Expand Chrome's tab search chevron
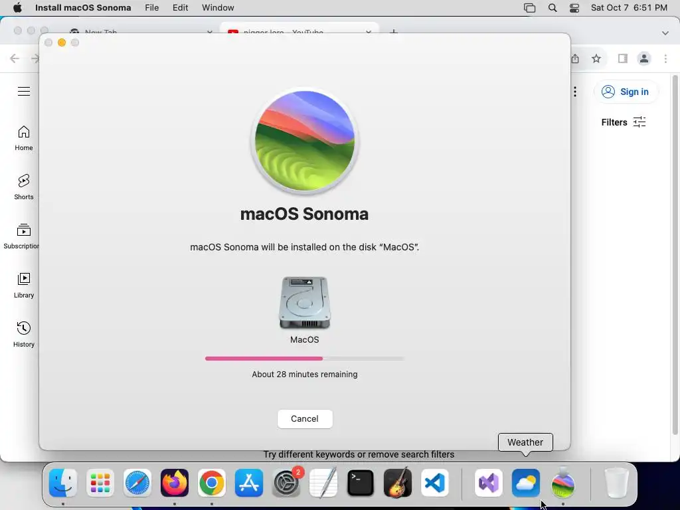This screenshot has height=510, width=680. point(665,33)
